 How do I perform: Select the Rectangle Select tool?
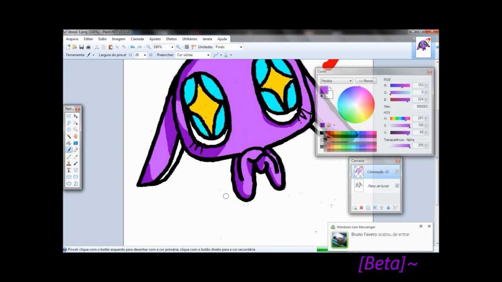69,116
